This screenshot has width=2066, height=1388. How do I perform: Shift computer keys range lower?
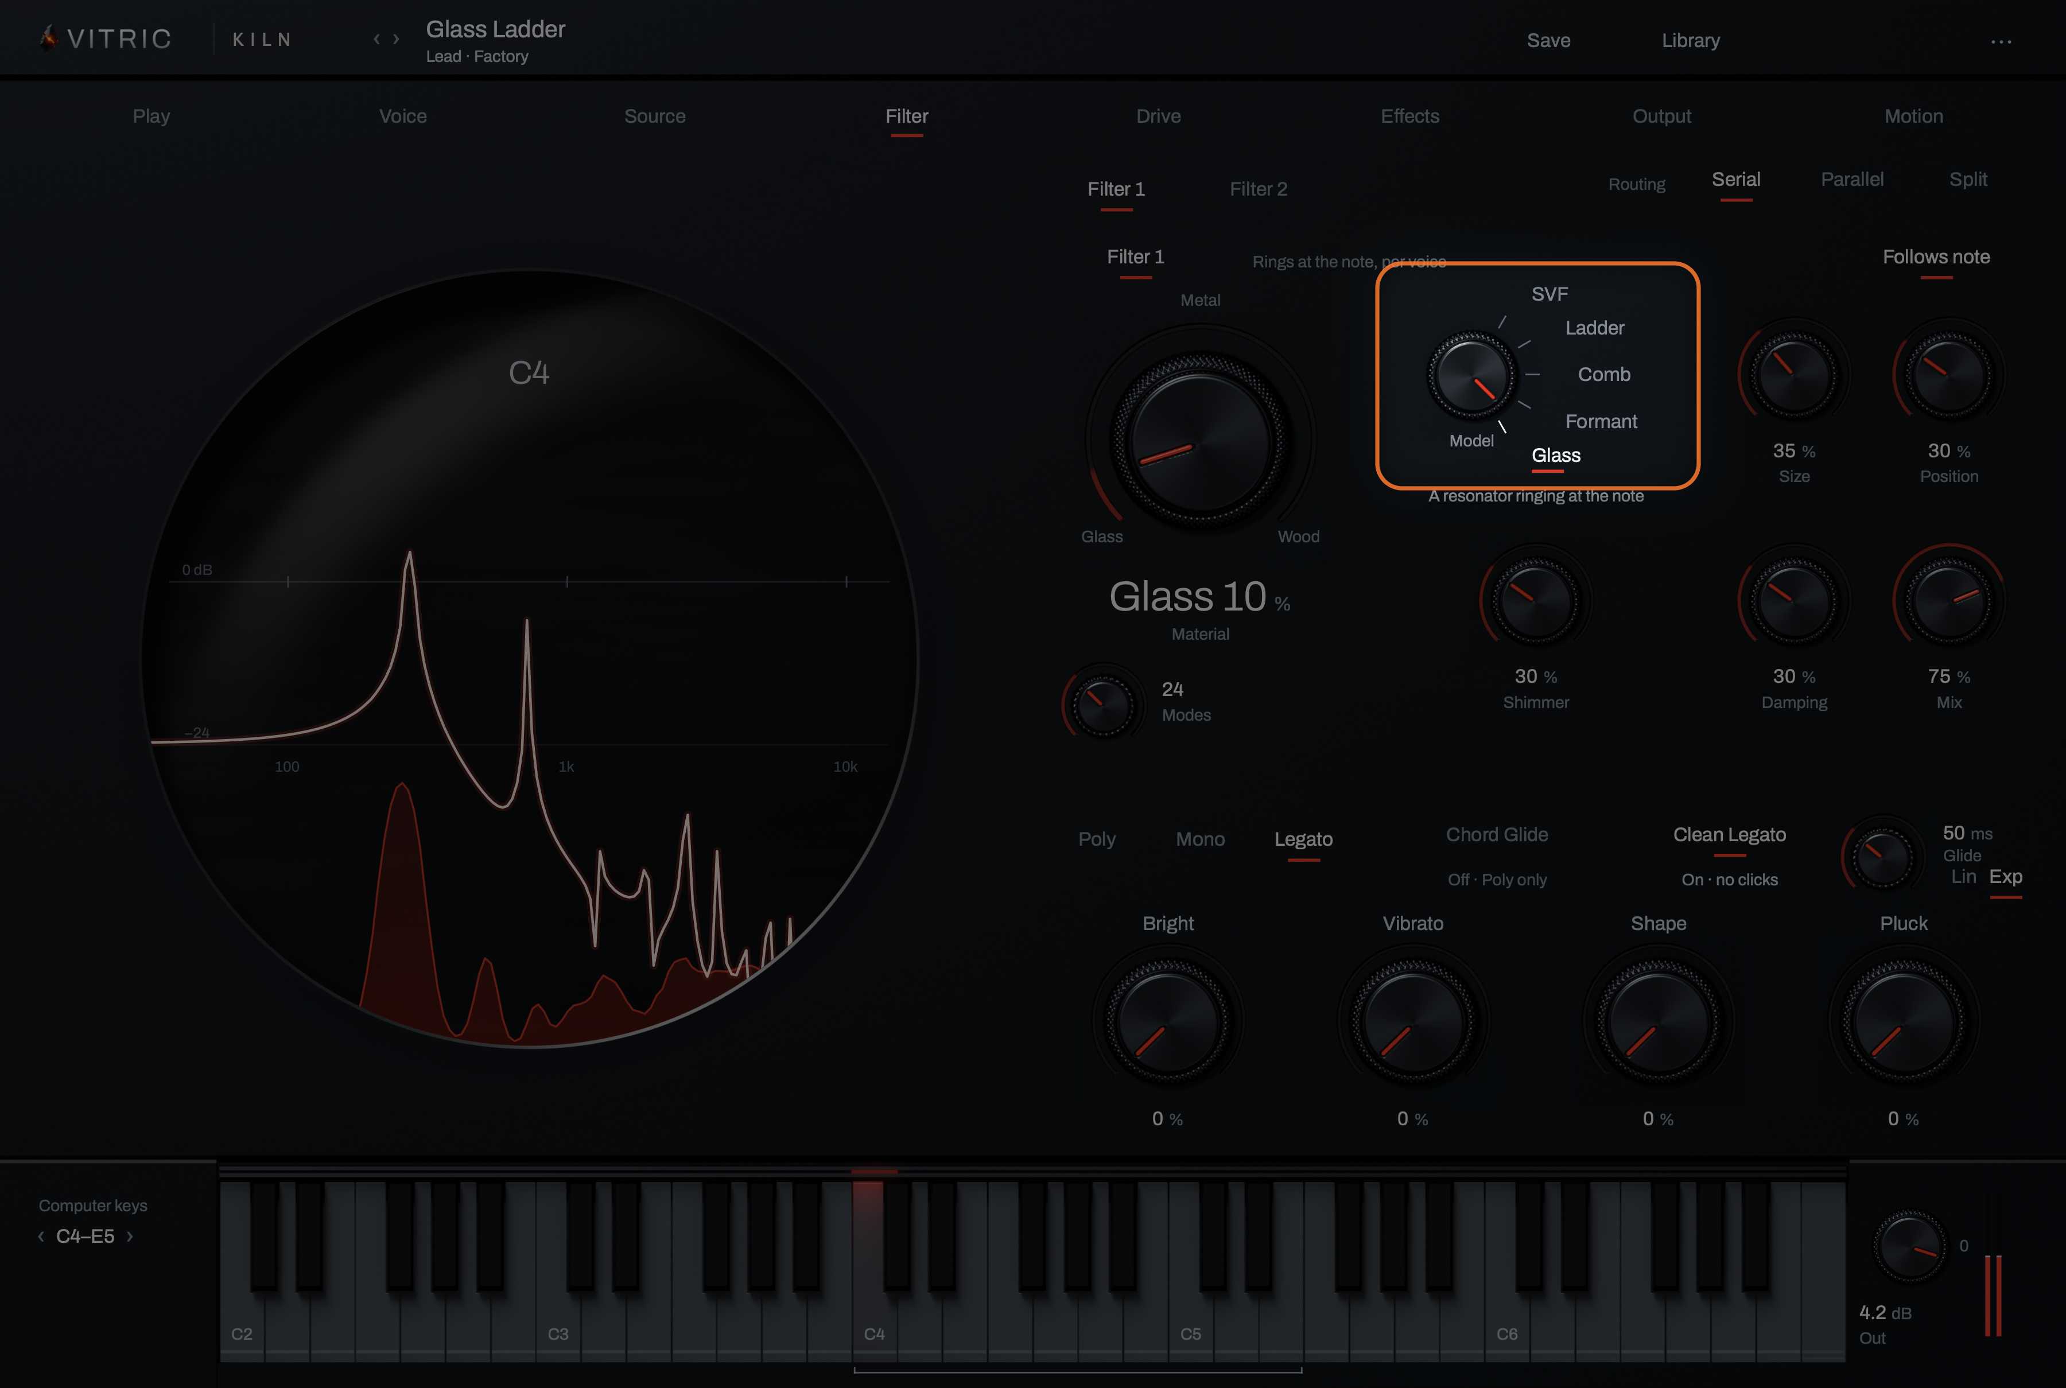(41, 1236)
